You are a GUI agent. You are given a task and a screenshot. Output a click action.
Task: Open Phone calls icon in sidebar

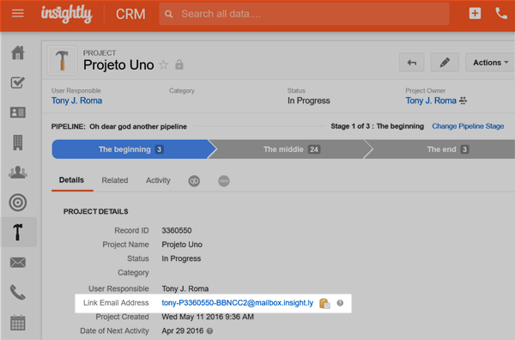coord(18,293)
